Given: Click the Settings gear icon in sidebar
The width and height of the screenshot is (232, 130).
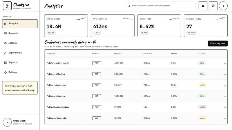Looking at the screenshot, I should pos(6,72).
